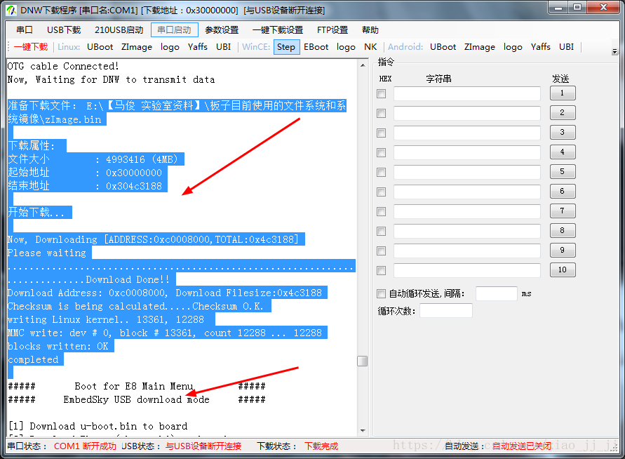Open the USB下载 menu
Image resolution: width=625 pixels, height=459 pixels.
pos(64,30)
